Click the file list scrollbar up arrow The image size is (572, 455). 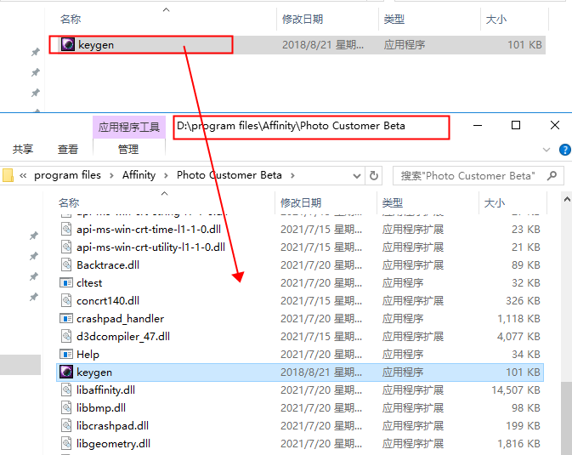567,199
